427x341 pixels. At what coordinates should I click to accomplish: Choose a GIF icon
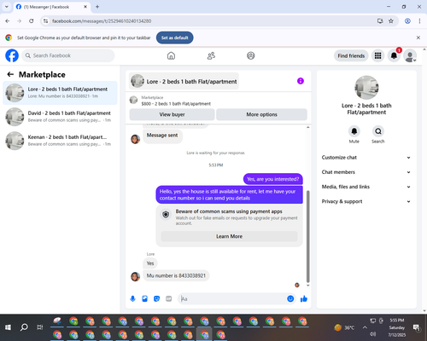coord(169,298)
